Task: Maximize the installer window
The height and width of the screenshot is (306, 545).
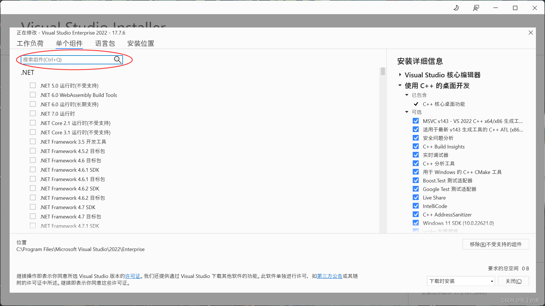Action: (x=515, y=8)
